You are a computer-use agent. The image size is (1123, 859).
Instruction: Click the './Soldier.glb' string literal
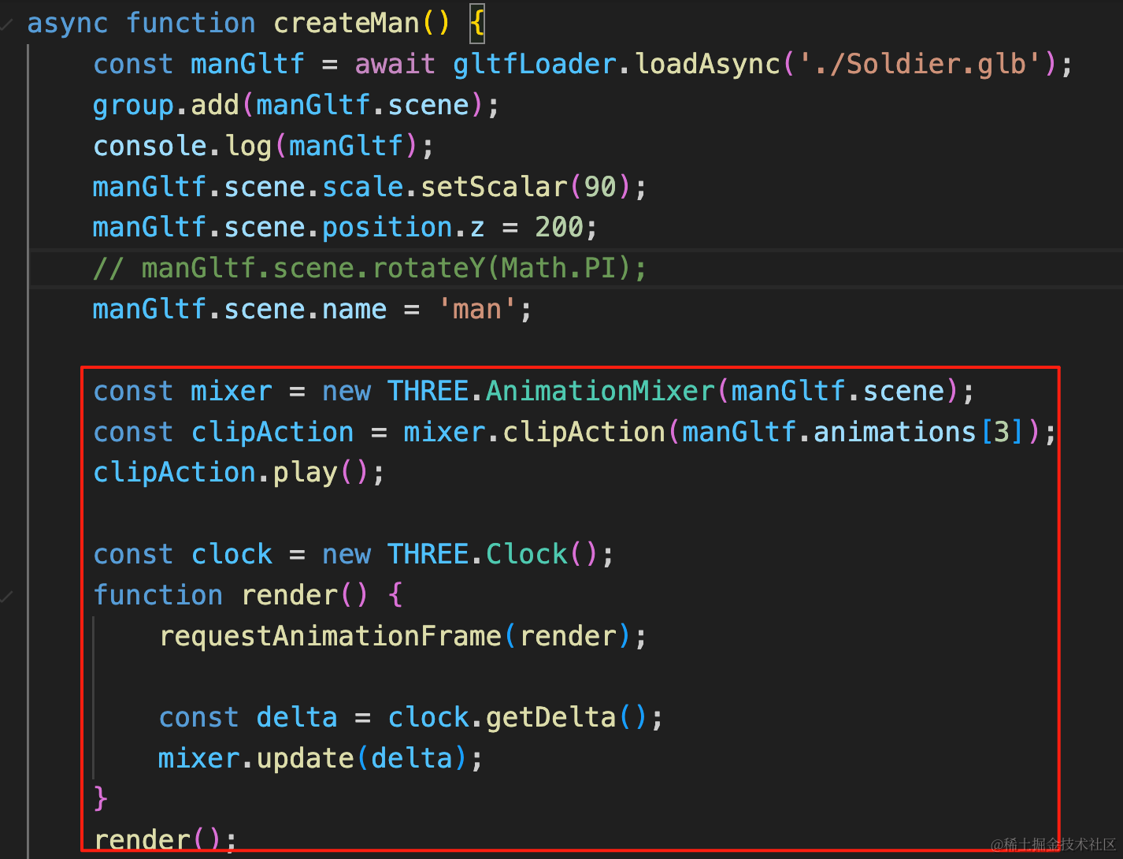tap(921, 64)
